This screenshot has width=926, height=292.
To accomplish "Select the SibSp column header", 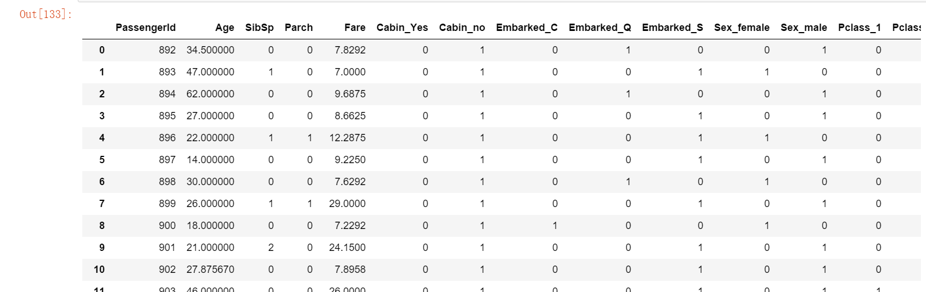I will tap(259, 28).
